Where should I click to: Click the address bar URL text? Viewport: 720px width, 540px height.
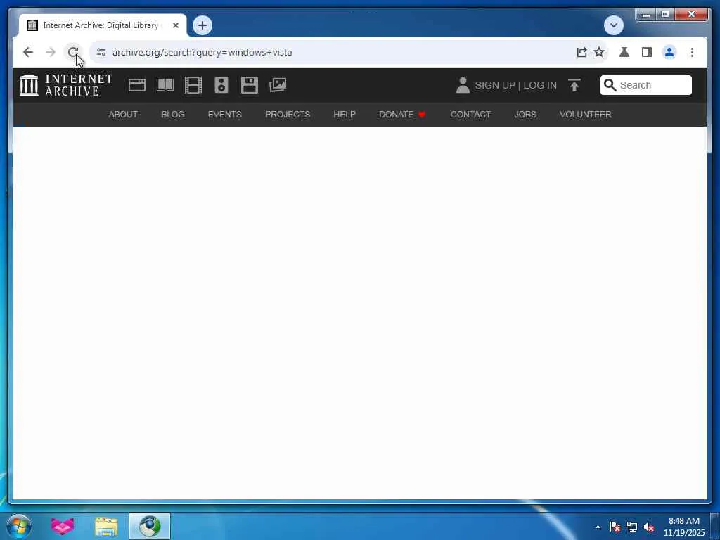pyautogui.click(x=202, y=52)
